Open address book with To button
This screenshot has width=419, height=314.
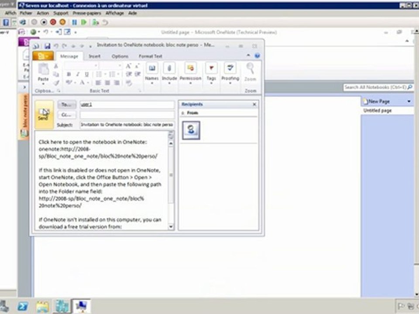point(66,104)
